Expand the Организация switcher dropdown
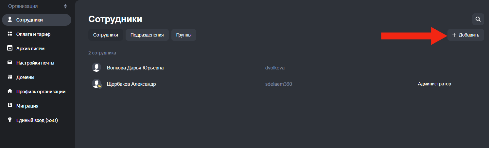Screen dimensions: 489x148 coord(65,6)
